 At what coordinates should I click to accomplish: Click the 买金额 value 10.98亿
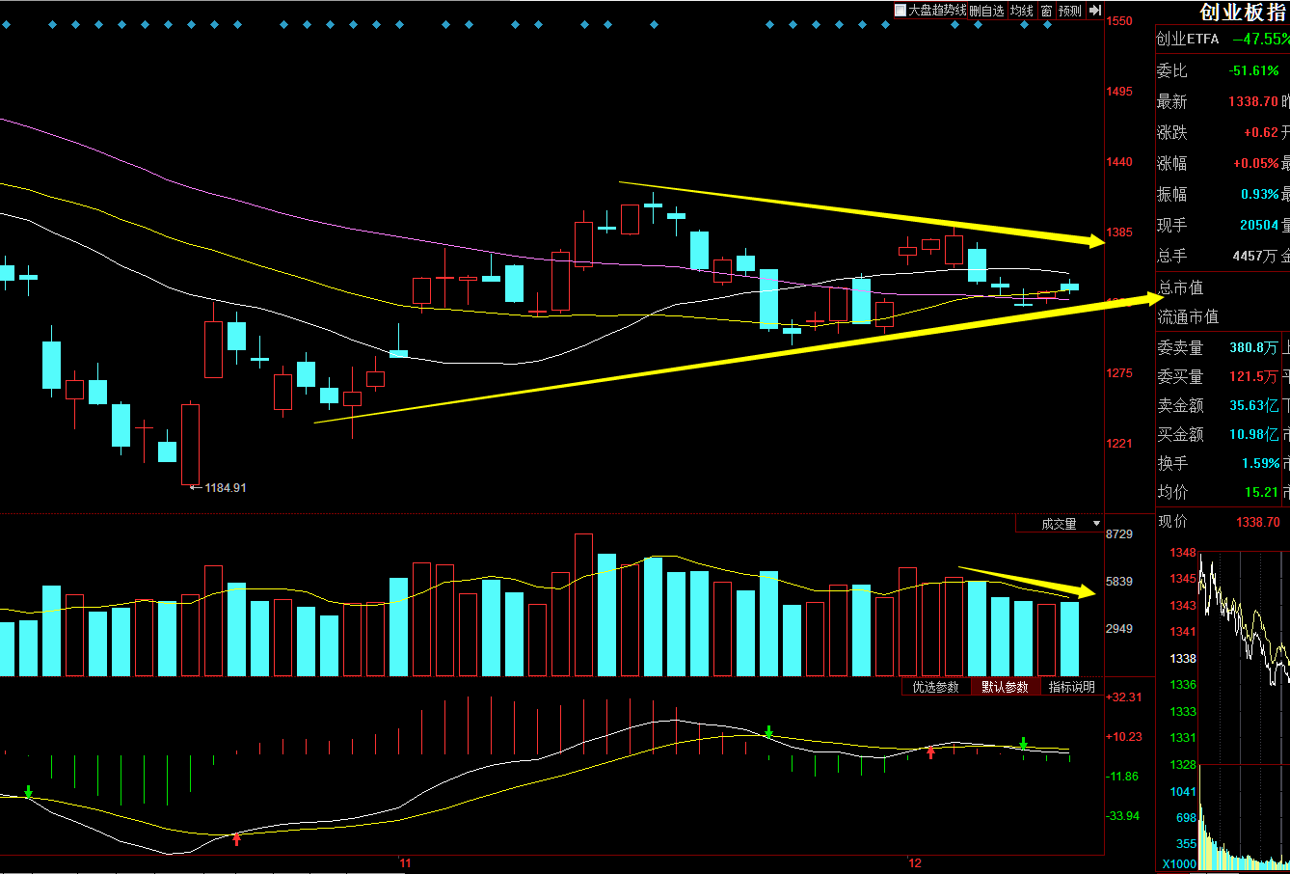point(1253,434)
